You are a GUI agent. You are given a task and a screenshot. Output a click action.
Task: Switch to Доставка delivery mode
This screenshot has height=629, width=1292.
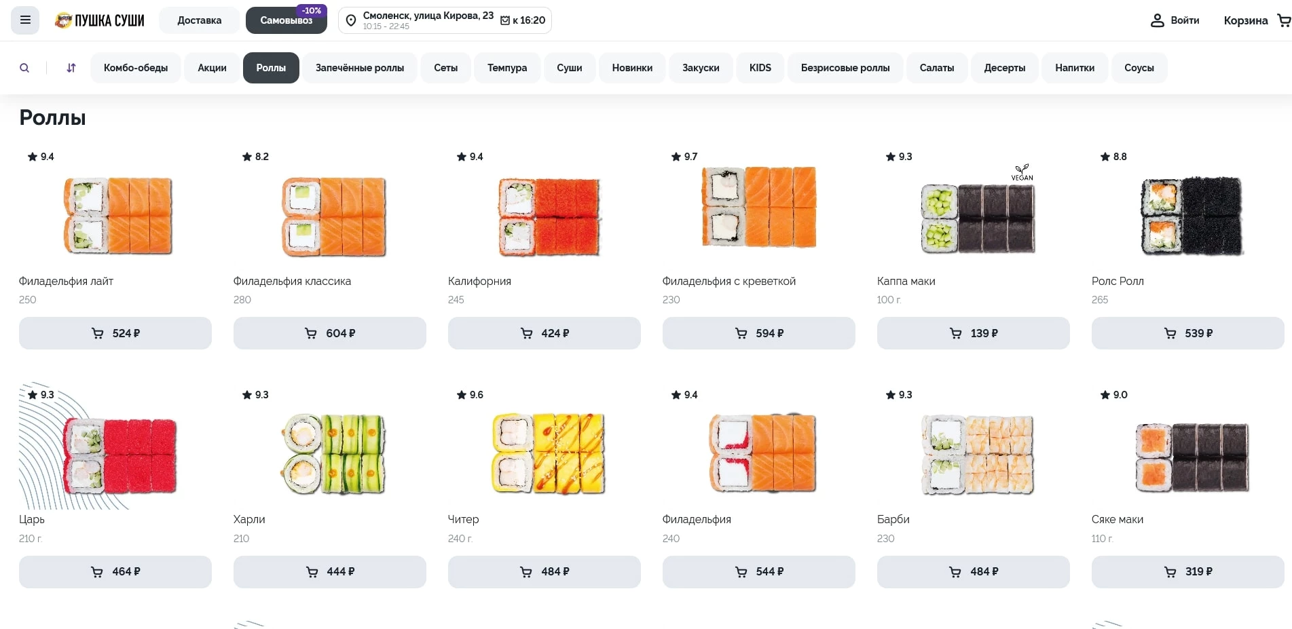coord(199,20)
